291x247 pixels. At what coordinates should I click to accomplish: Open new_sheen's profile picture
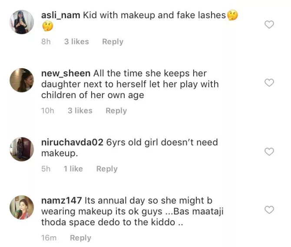click(22, 80)
